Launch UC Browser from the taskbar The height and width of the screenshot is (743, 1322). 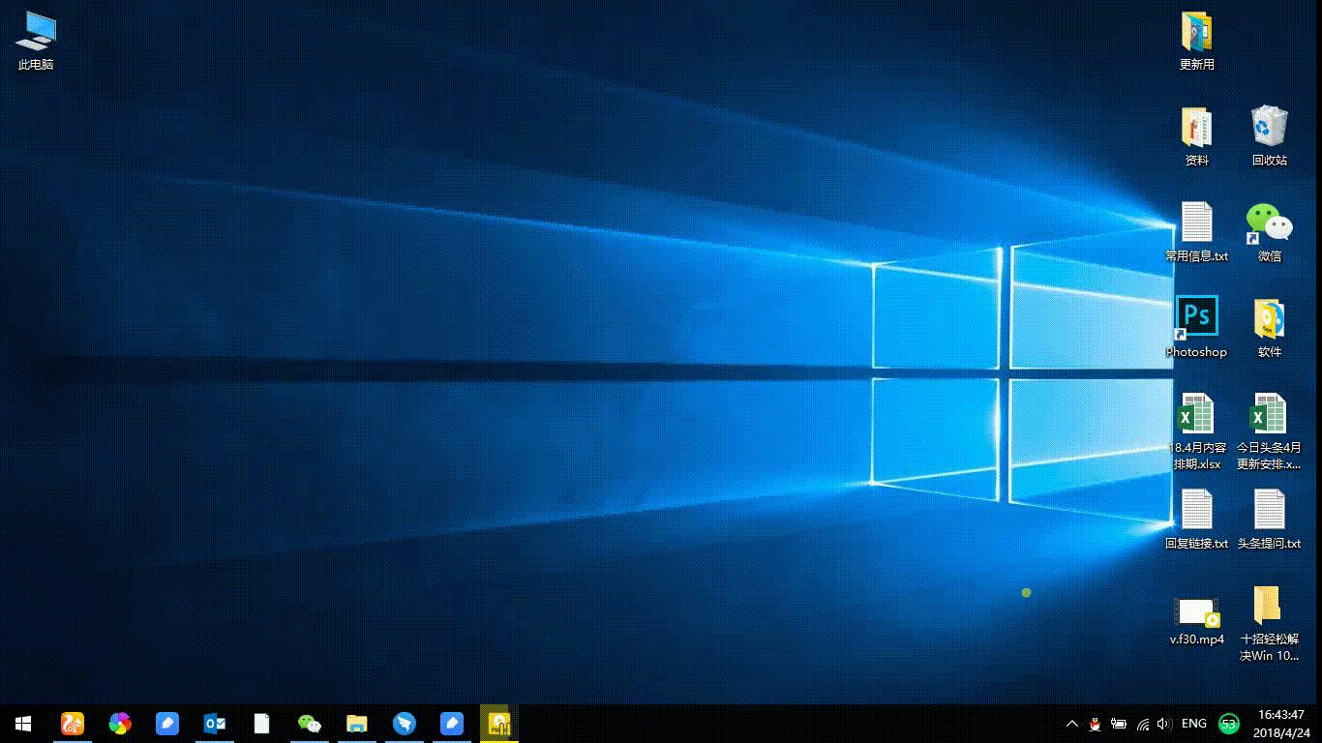(x=73, y=724)
